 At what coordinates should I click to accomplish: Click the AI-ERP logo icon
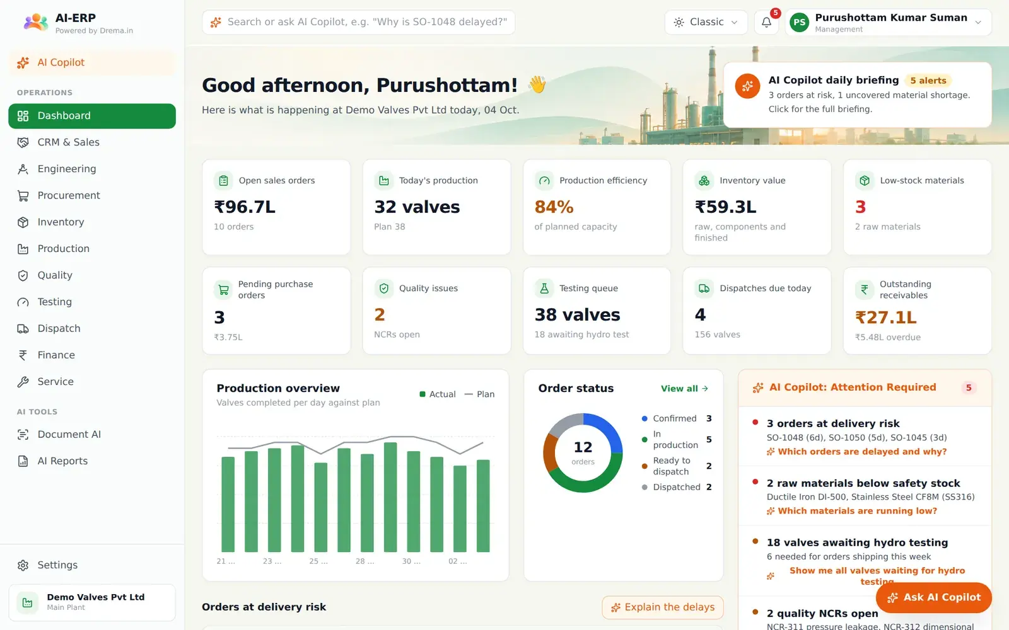click(36, 23)
